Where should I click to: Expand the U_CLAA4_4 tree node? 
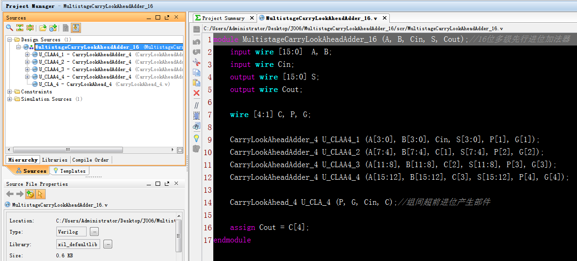(x=27, y=77)
